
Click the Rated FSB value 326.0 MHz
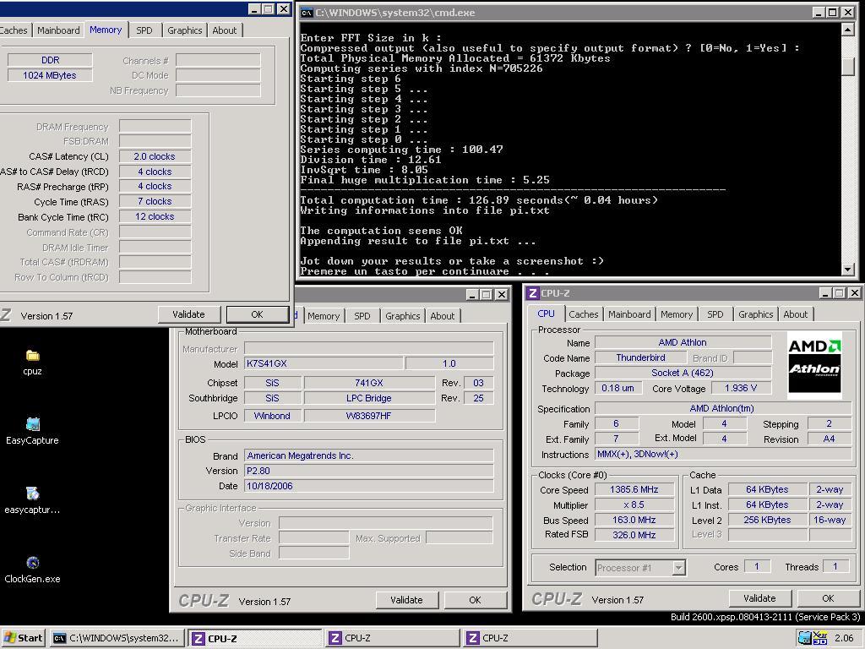634,535
